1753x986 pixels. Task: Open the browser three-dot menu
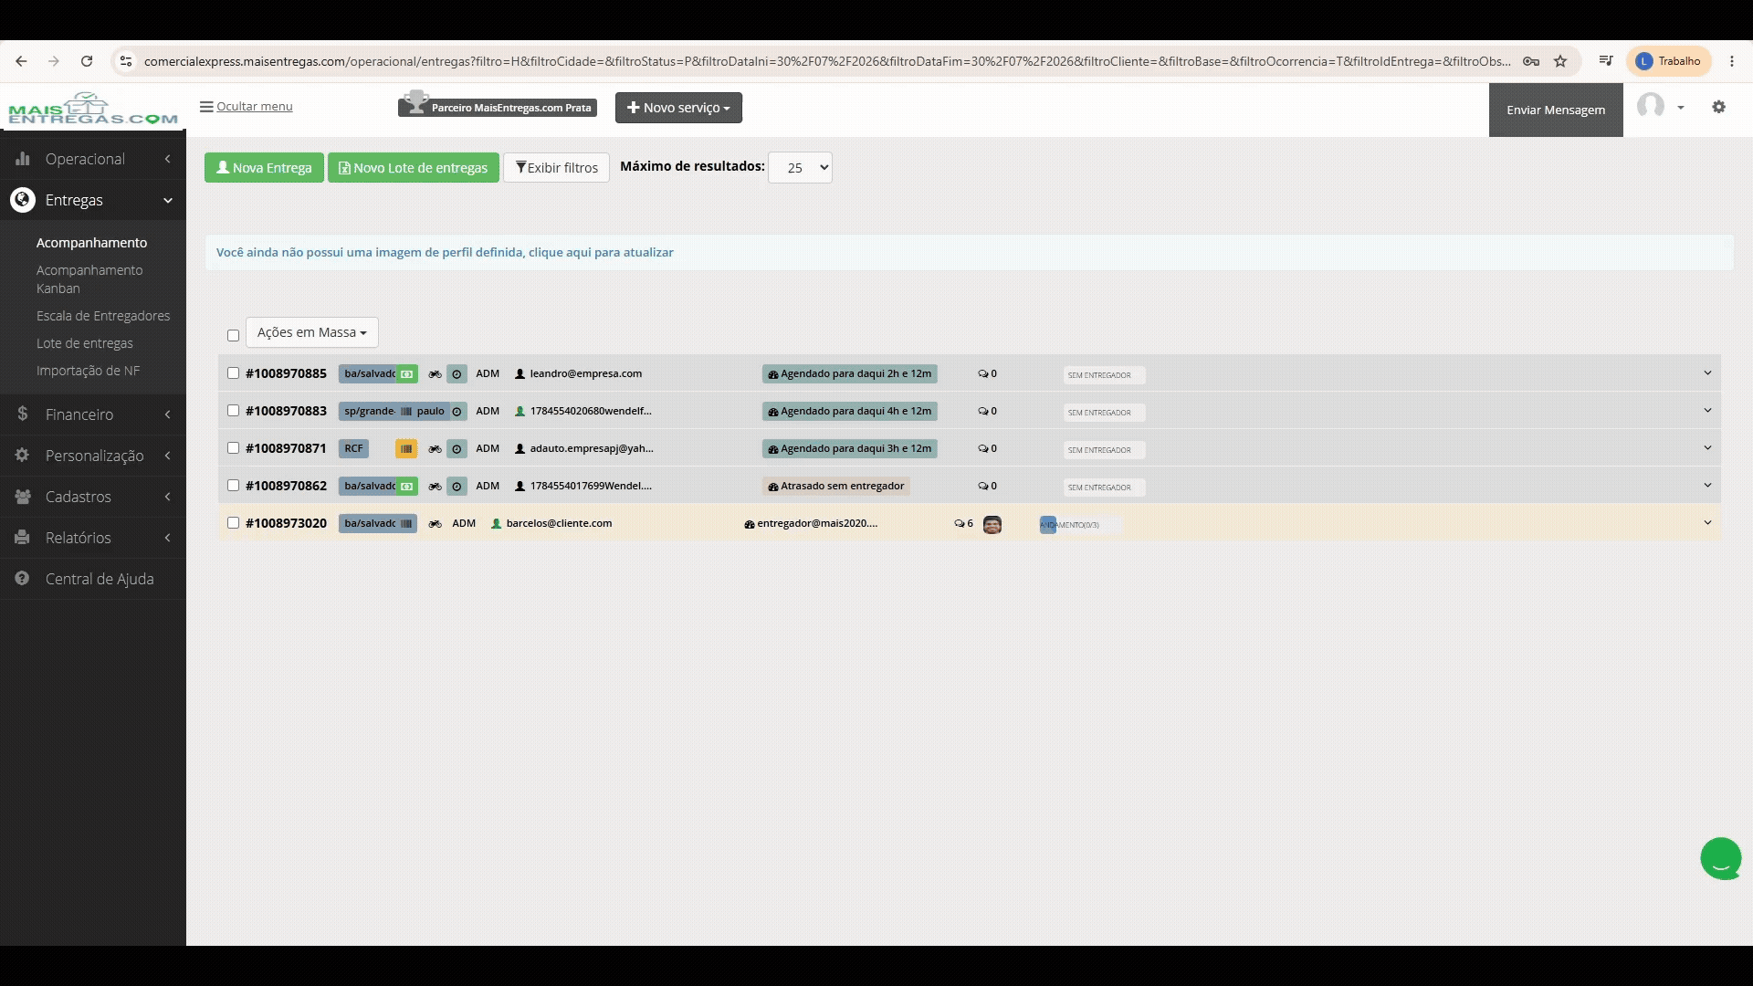coord(1732,61)
